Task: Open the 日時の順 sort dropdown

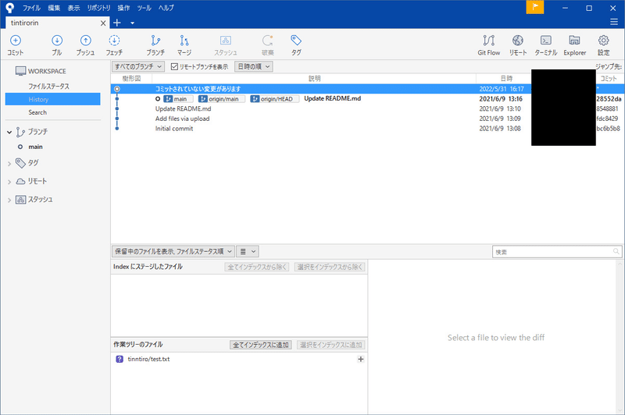Action: (x=253, y=66)
